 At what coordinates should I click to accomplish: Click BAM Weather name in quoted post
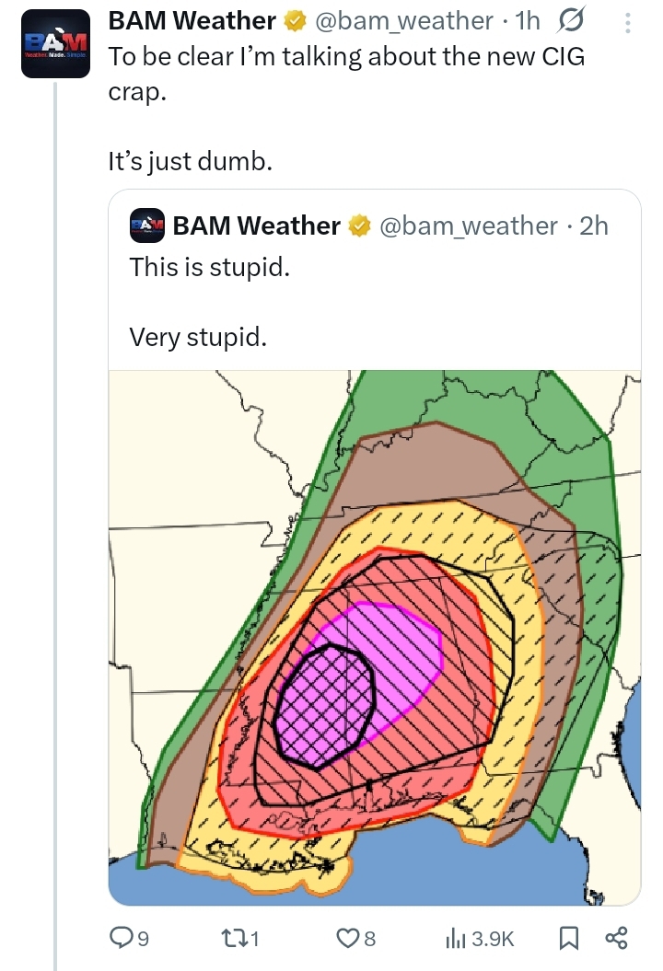click(257, 225)
